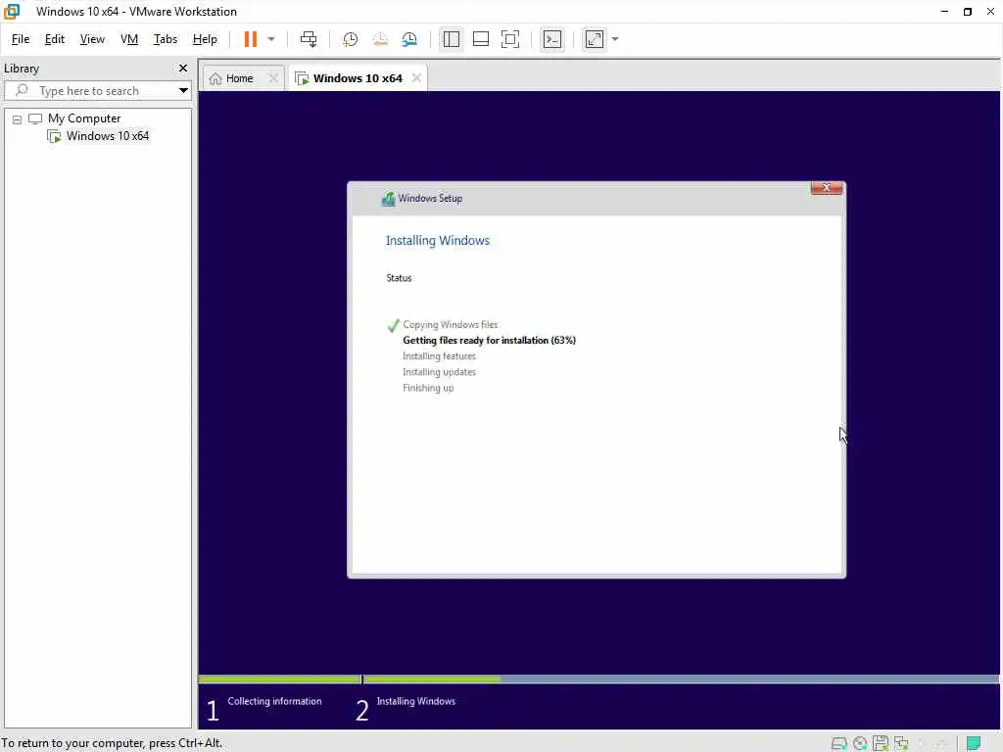
Task: Take a snapshot of the virtual machine
Action: 350,39
